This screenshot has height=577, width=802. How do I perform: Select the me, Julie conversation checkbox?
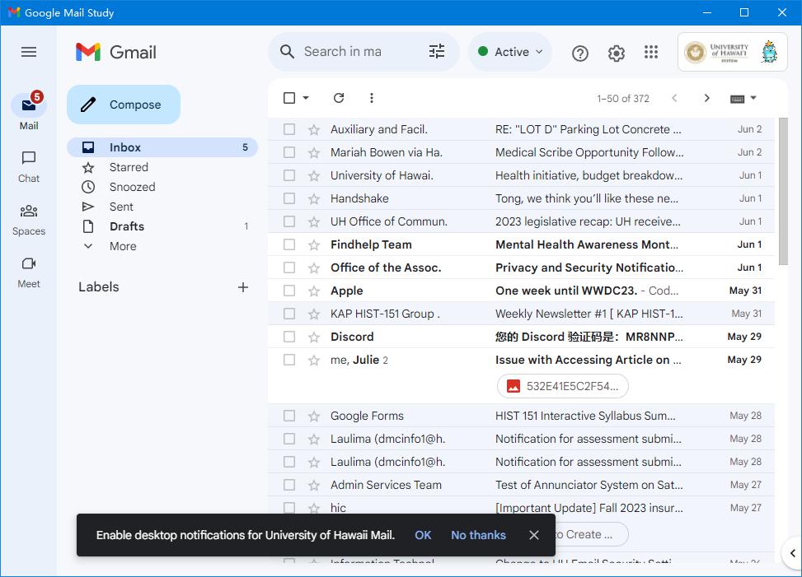[x=289, y=360]
